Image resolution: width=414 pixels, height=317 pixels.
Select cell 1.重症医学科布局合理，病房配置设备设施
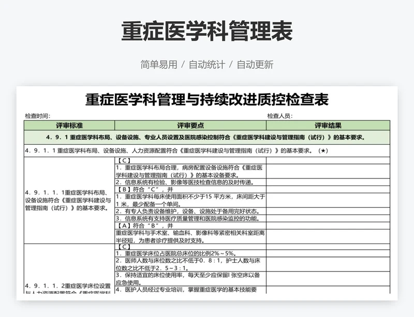pos(190,171)
